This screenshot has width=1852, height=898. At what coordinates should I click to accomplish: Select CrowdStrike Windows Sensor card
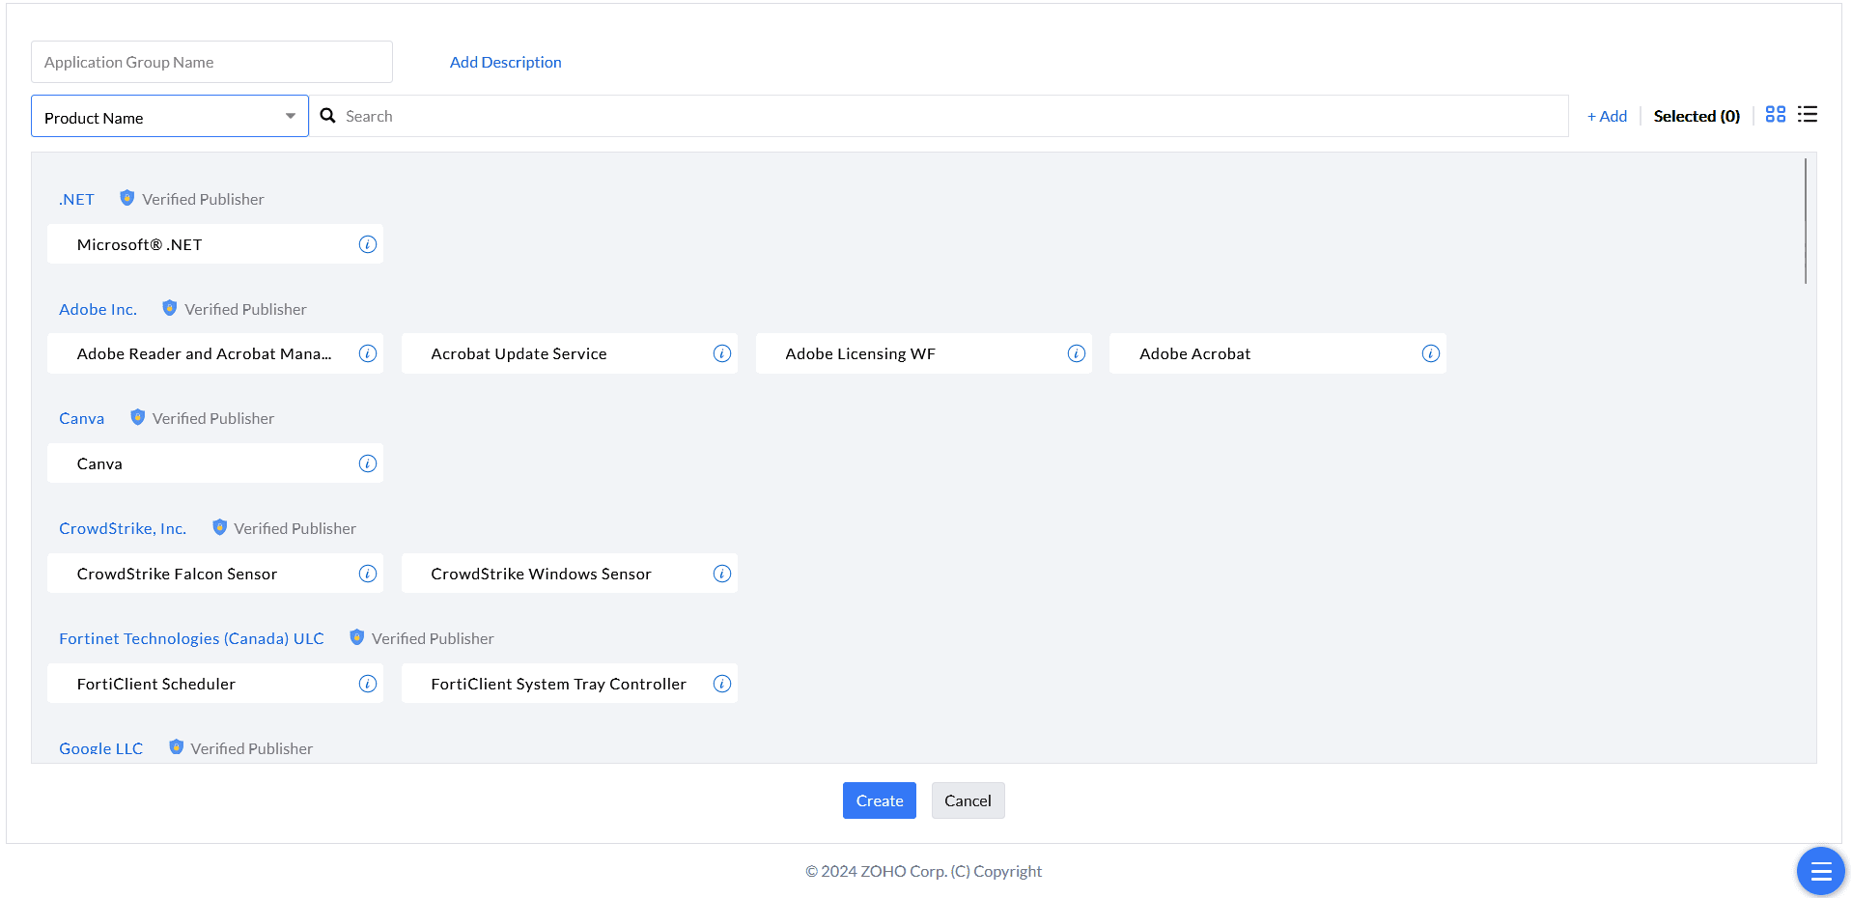[x=570, y=574]
